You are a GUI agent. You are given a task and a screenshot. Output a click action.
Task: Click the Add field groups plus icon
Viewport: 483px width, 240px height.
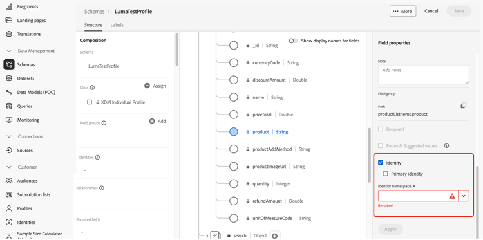pyautogui.click(x=152, y=121)
